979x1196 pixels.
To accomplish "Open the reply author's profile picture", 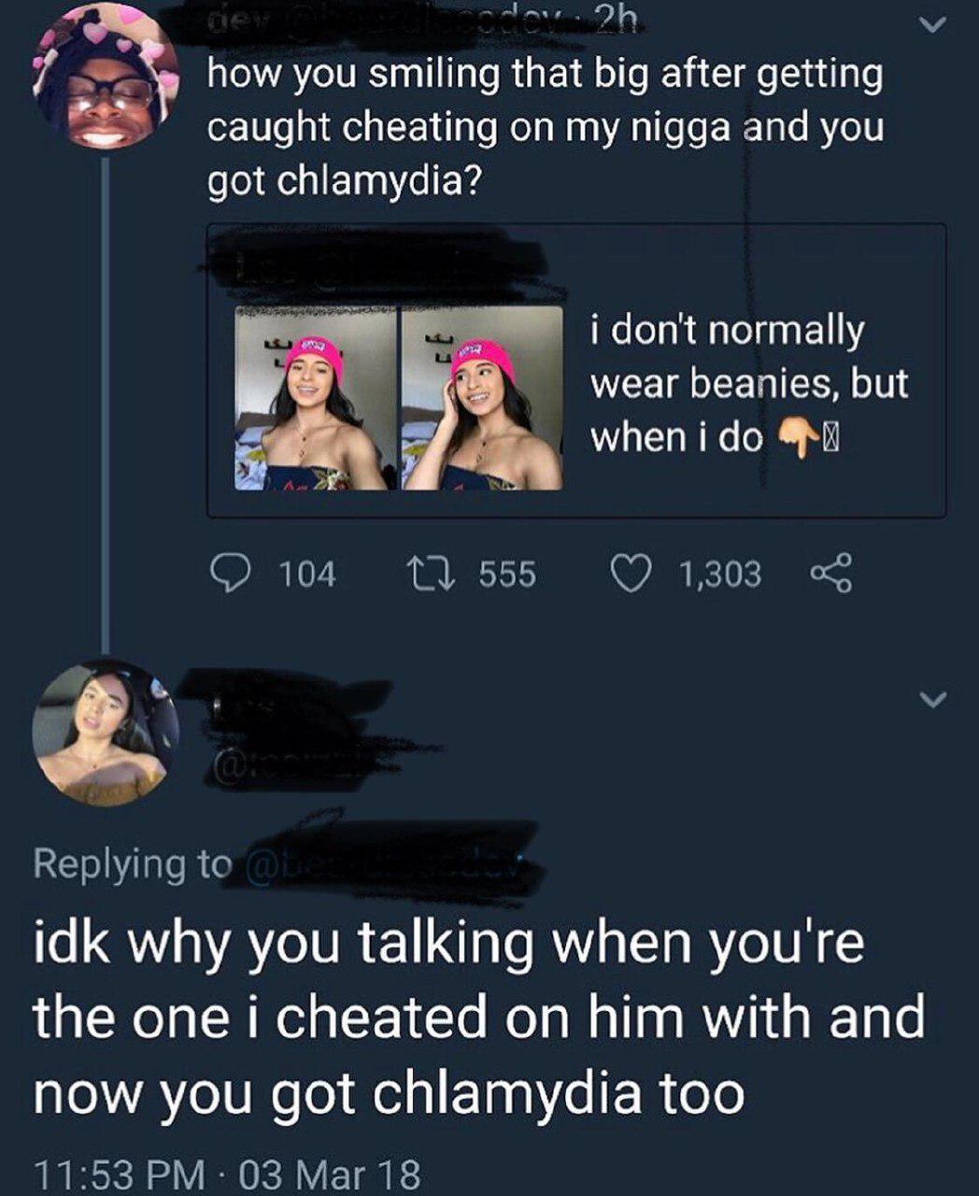I will (x=106, y=733).
